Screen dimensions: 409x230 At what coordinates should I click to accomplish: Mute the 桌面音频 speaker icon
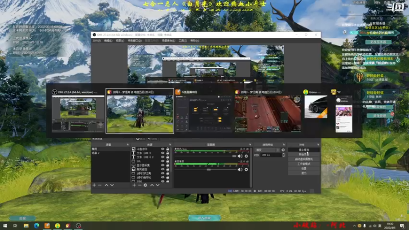click(x=240, y=170)
